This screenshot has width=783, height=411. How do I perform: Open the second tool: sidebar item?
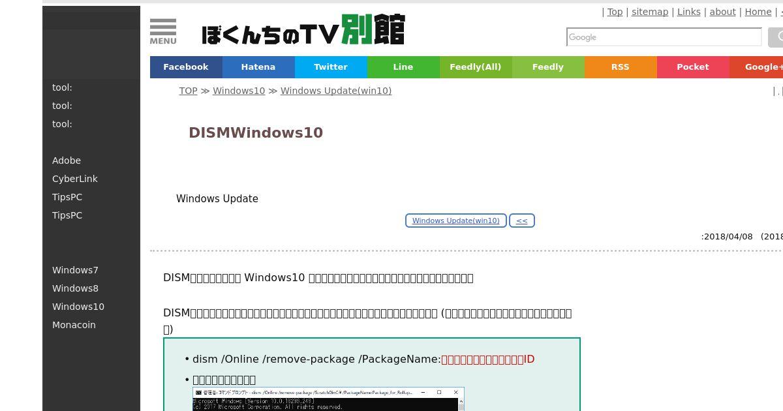tap(62, 106)
